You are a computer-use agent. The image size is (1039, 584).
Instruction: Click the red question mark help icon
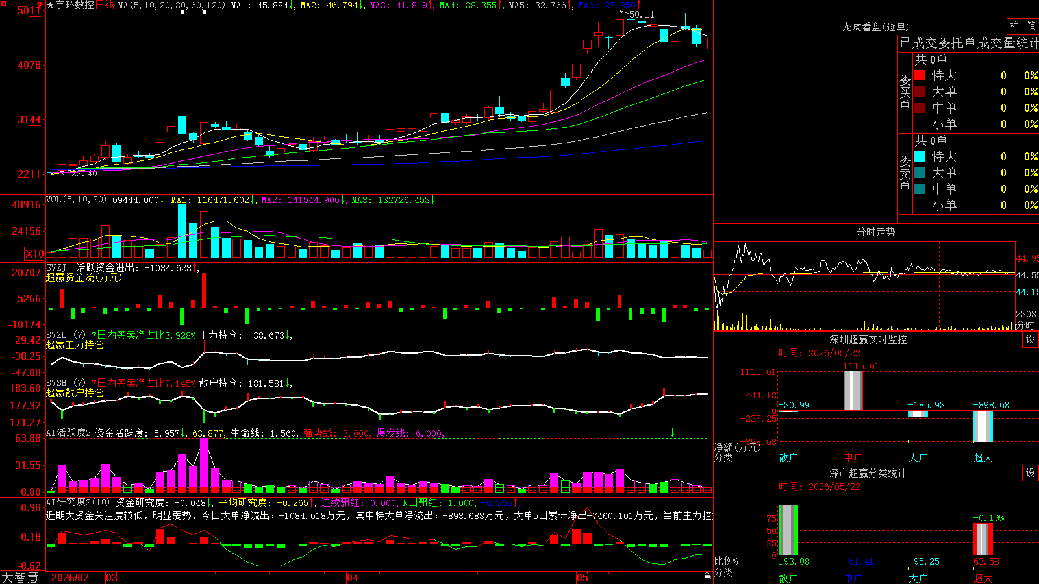pos(40,5)
